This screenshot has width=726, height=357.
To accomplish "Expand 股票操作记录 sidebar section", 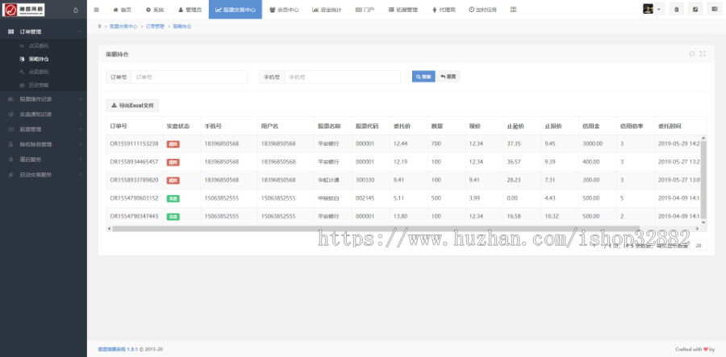I will [x=44, y=99].
